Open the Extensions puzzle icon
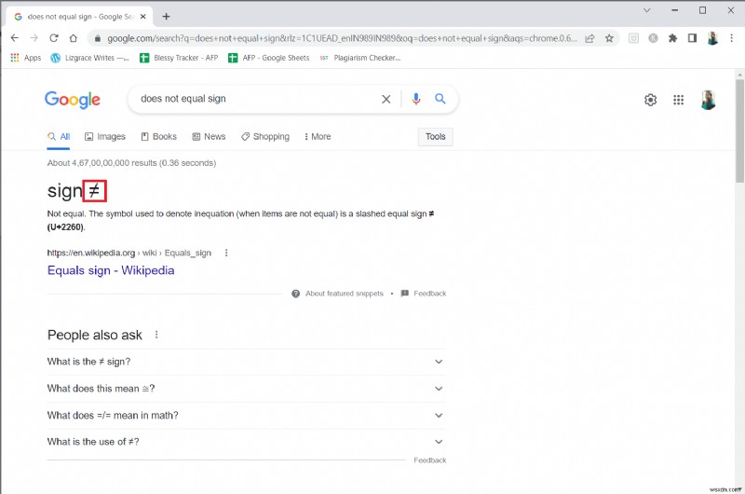Image resolution: width=745 pixels, height=494 pixels. pyautogui.click(x=673, y=38)
